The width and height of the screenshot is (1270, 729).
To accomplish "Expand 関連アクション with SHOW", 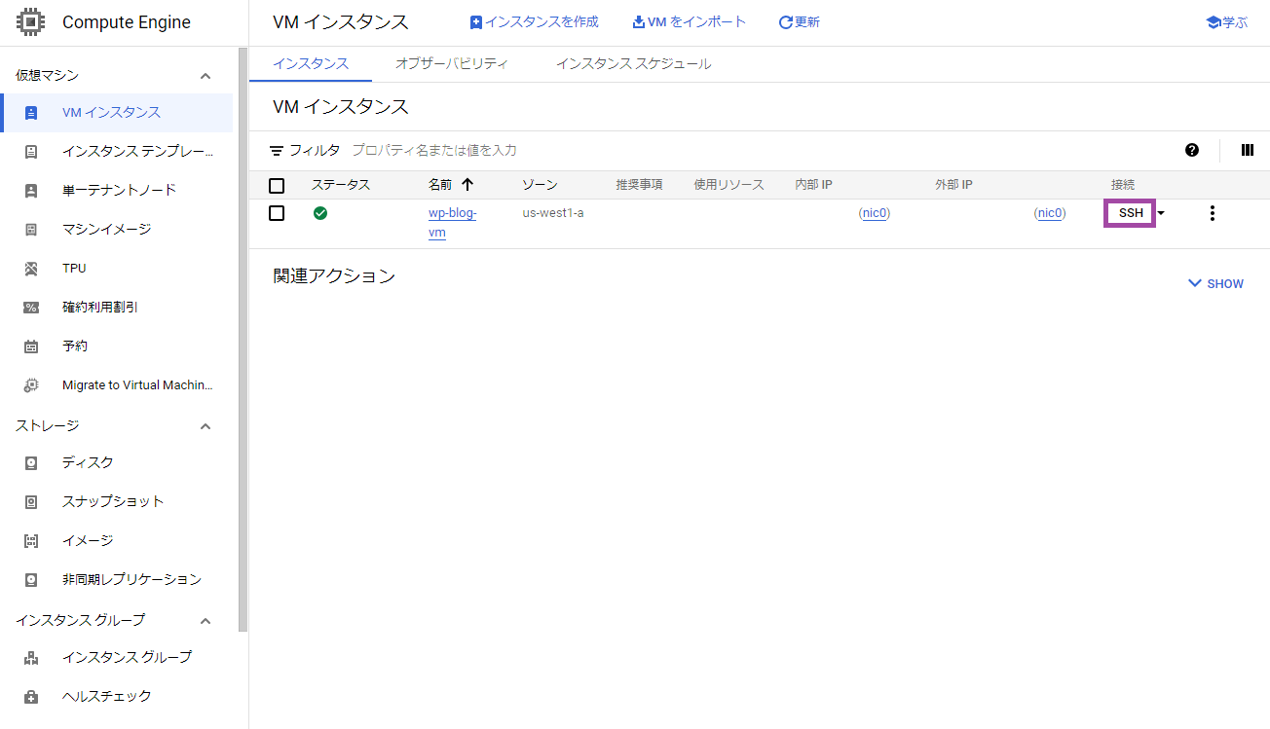I will [x=1215, y=283].
